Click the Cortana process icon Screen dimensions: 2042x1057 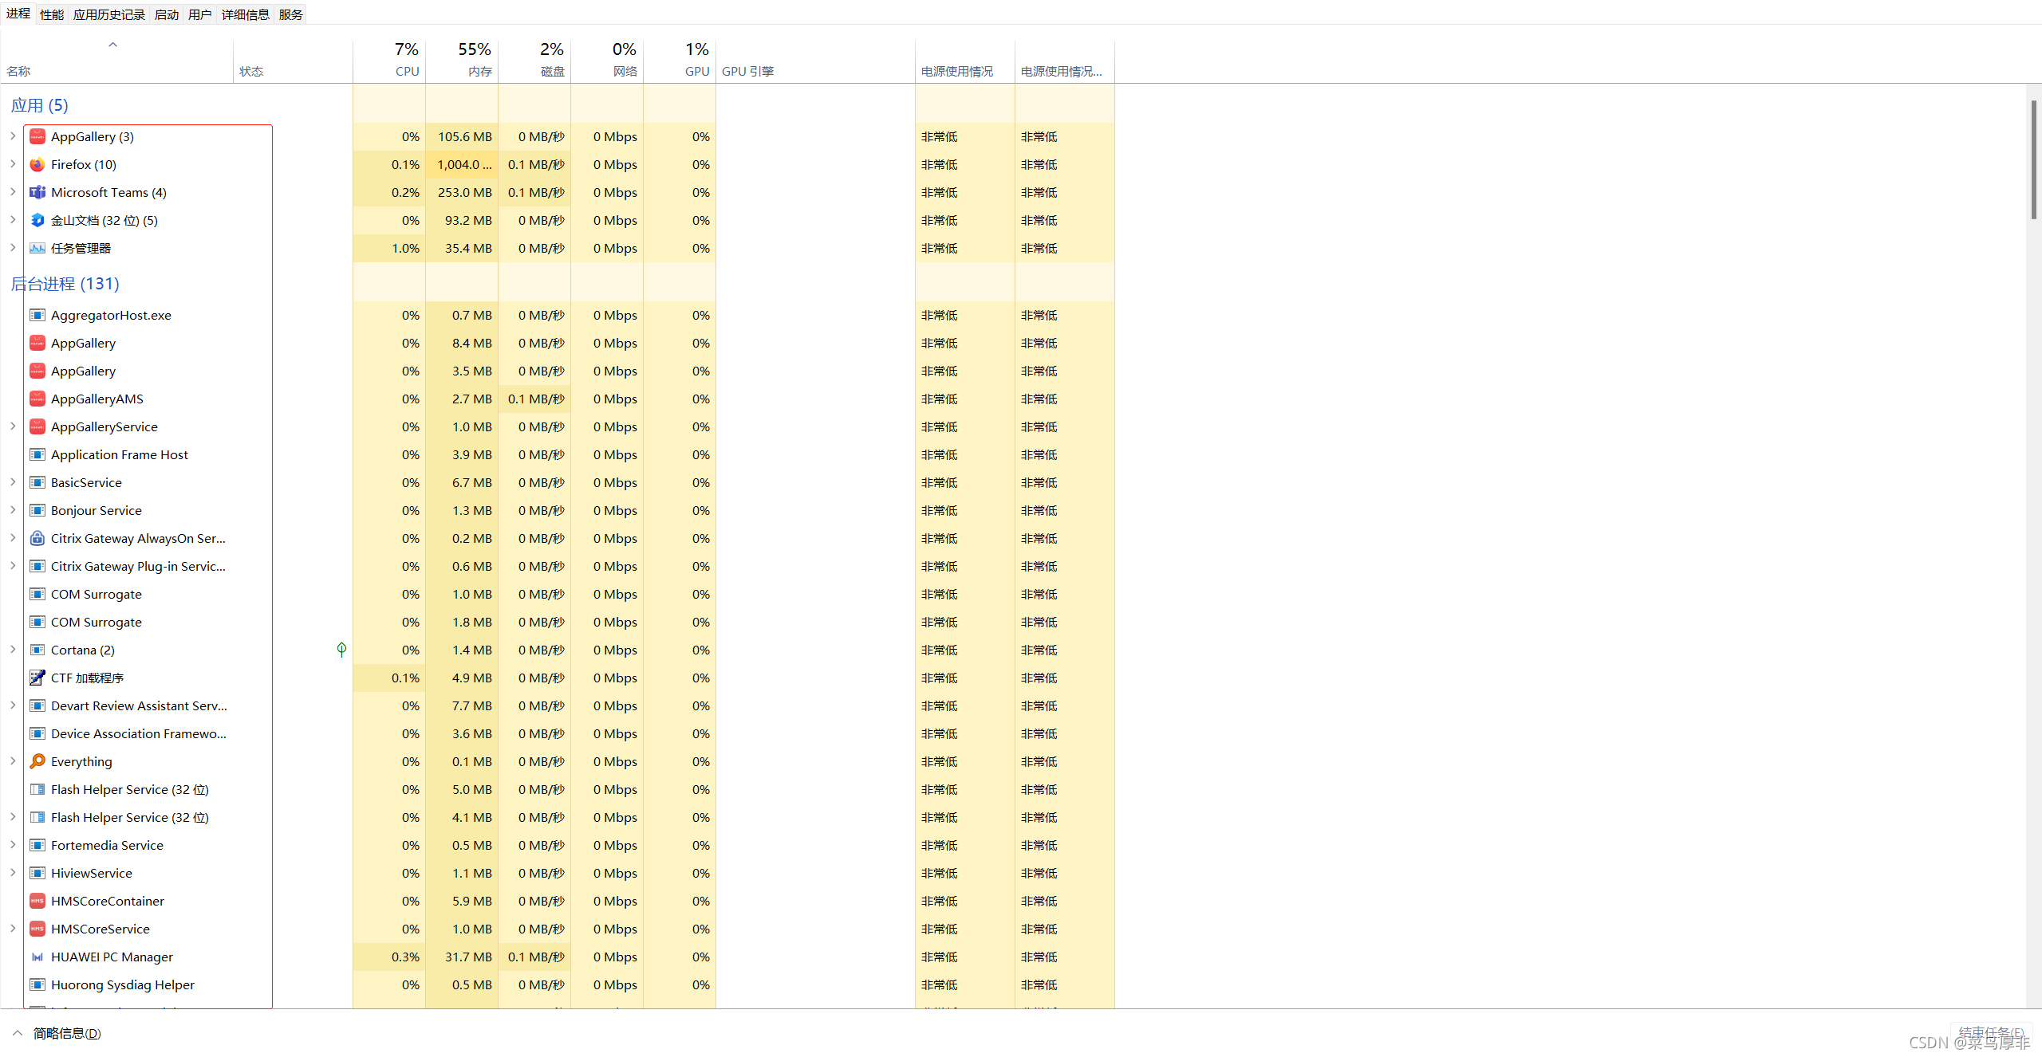click(x=37, y=650)
